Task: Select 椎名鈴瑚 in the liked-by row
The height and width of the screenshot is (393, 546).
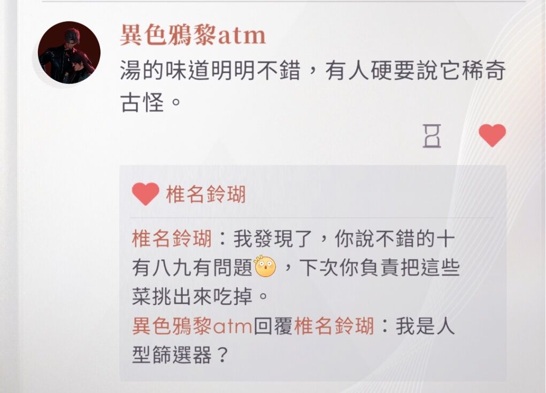Action: point(206,194)
